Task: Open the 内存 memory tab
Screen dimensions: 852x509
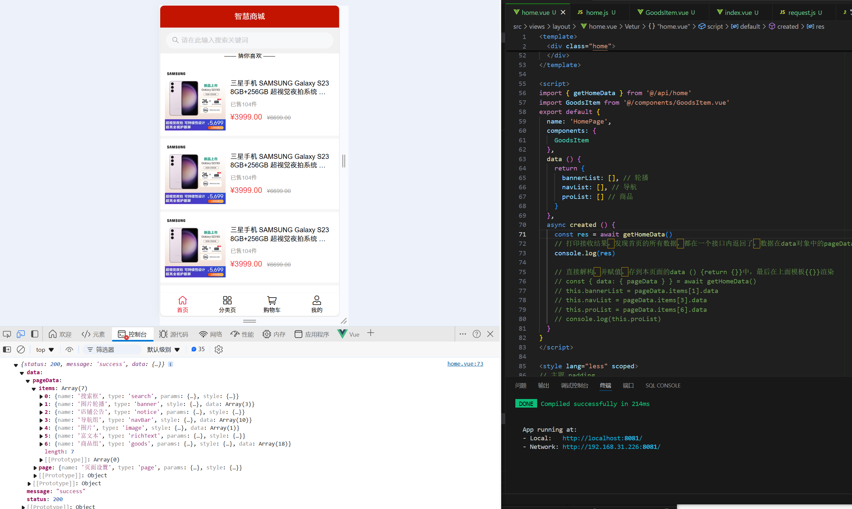Action: pyautogui.click(x=274, y=334)
